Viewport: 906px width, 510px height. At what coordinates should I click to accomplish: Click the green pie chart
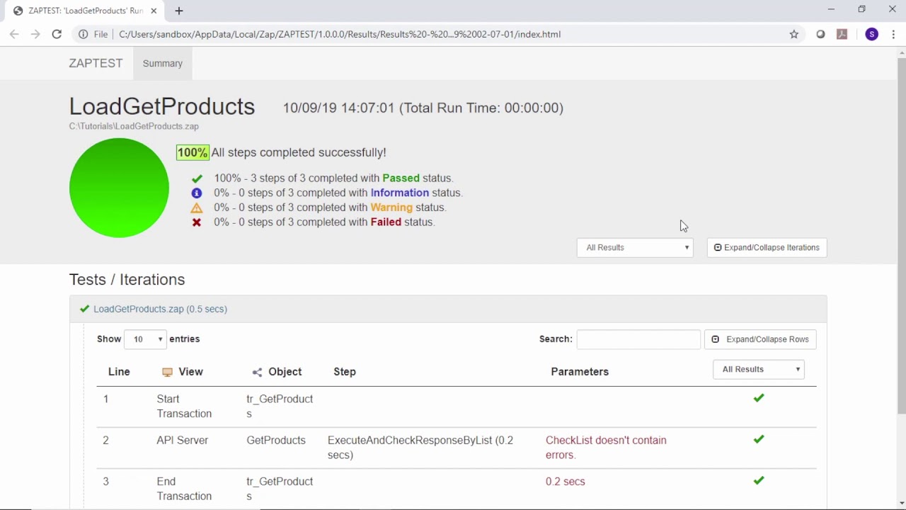[x=119, y=188]
